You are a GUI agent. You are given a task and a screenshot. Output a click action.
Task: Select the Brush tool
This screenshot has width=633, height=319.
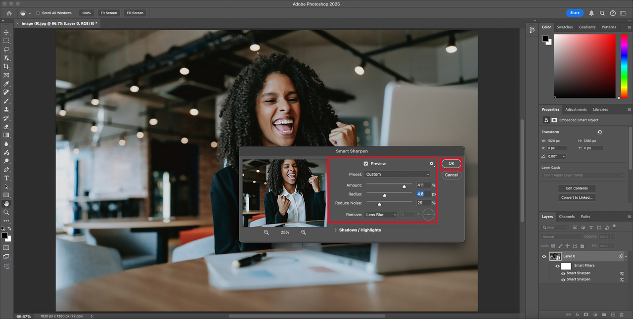tap(6, 101)
